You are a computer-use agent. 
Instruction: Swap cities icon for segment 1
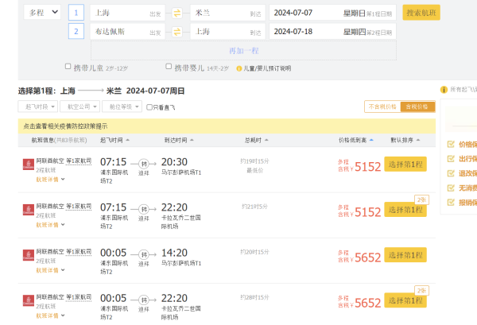coord(177,13)
